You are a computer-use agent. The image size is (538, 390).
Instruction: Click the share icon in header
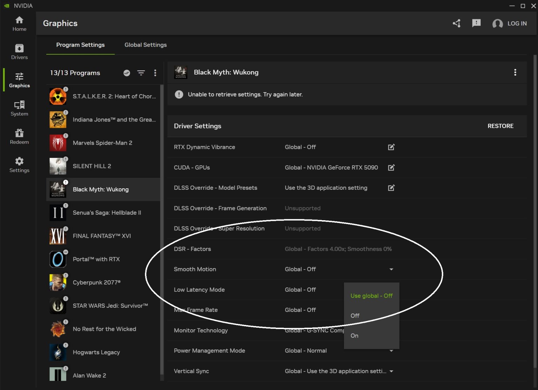click(x=456, y=23)
